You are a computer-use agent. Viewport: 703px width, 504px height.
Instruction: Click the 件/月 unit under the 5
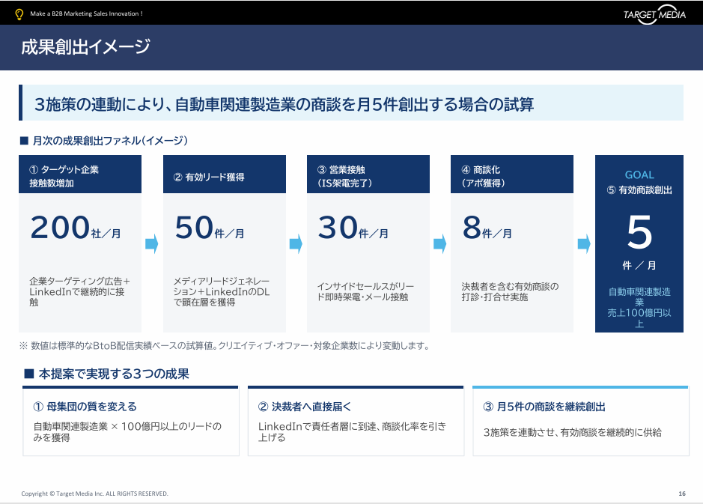[639, 265]
